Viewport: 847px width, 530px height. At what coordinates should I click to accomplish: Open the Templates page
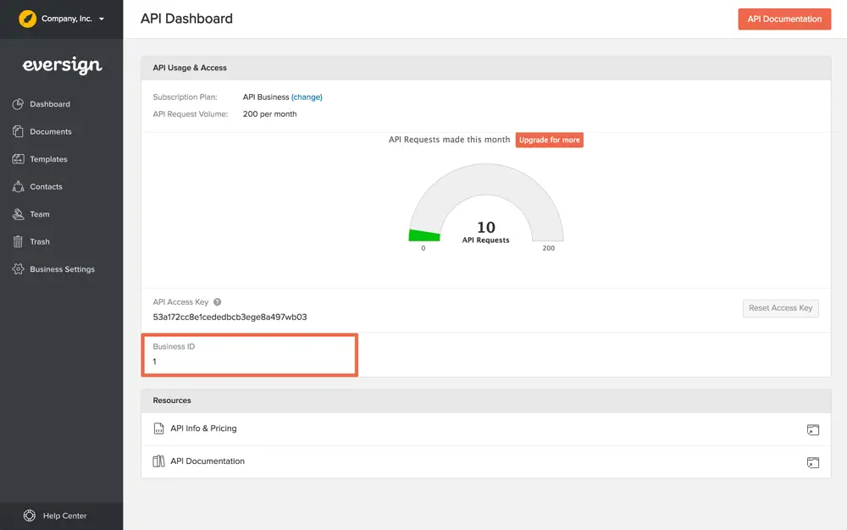coord(48,159)
